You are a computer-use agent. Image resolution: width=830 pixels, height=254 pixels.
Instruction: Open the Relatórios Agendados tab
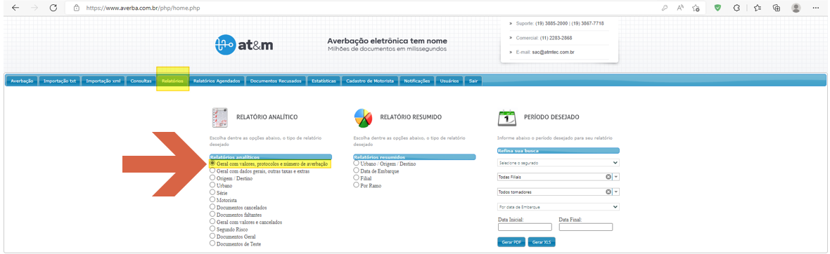pyautogui.click(x=217, y=81)
